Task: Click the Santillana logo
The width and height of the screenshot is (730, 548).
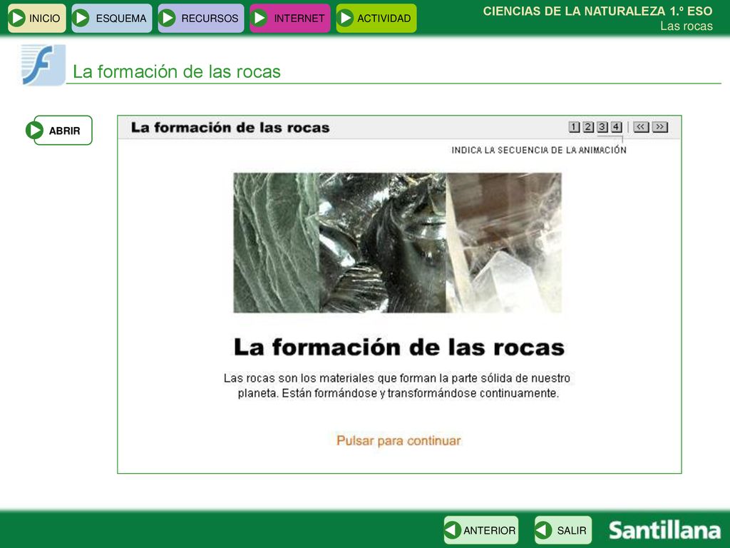Action: [664, 530]
